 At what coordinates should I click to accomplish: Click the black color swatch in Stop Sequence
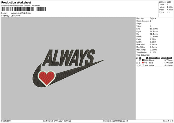(143, 60)
